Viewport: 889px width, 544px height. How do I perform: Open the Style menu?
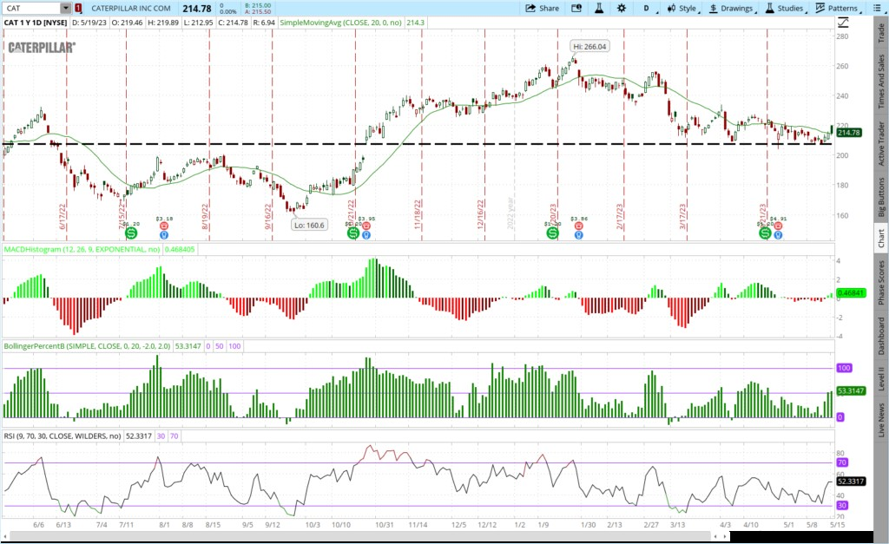(x=682, y=8)
